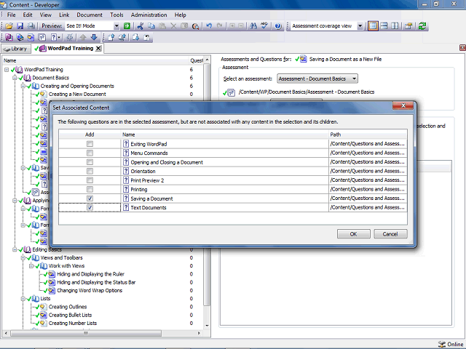This screenshot has width=466, height=349.
Task: Open the Document menu
Action: 90,15
